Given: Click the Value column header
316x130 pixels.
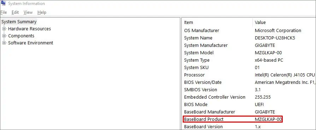Looking at the screenshot, I should pyautogui.click(x=284, y=22).
